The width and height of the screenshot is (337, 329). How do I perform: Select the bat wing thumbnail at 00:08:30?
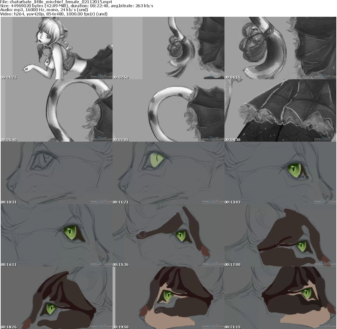pos(280,110)
